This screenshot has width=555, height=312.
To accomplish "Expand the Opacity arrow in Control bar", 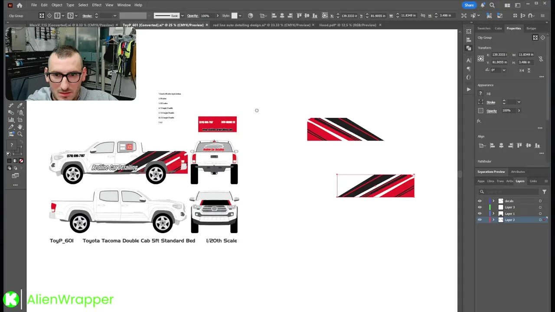I will (218, 16).
